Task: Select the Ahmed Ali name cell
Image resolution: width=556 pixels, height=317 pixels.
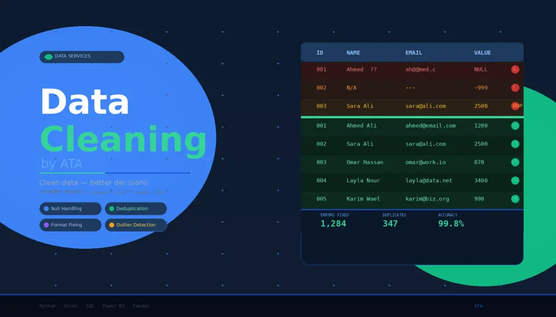Action: (x=362, y=125)
